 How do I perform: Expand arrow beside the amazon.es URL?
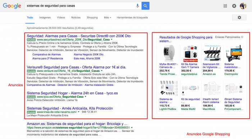132,128
